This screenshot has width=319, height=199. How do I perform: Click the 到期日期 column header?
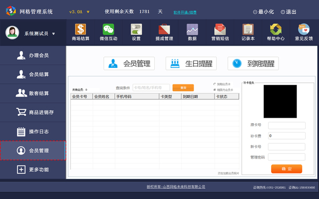[198, 97]
